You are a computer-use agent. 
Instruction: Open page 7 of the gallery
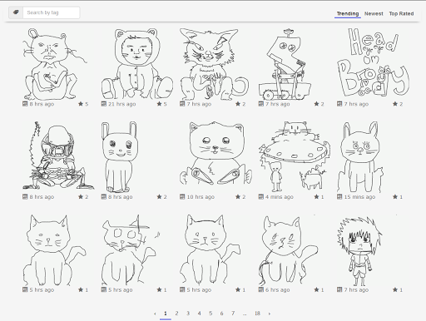click(x=233, y=314)
